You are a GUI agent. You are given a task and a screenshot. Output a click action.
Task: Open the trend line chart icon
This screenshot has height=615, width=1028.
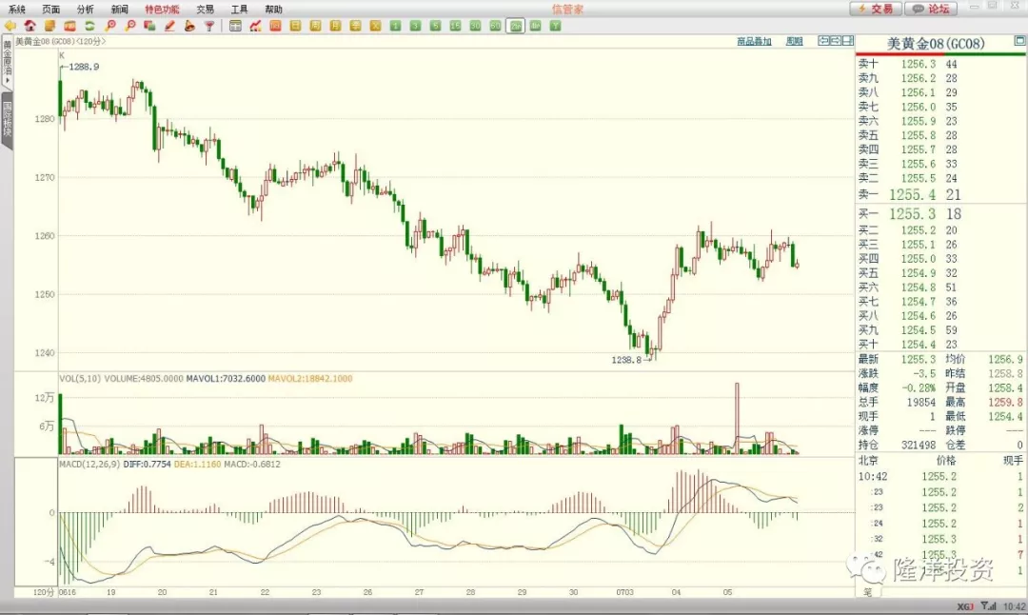point(255,26)
